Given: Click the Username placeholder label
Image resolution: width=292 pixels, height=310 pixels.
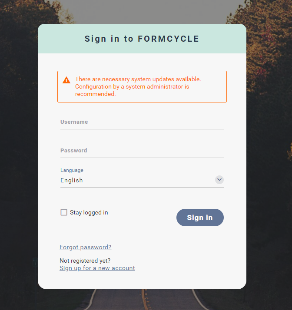Looking at the screenshot, I should tap(74, 122).
